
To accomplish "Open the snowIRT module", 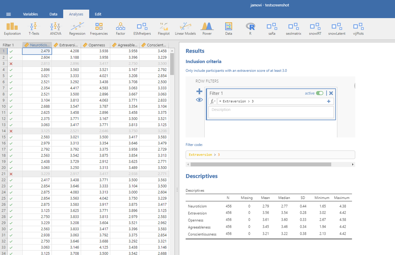I will tap(315, 29).
